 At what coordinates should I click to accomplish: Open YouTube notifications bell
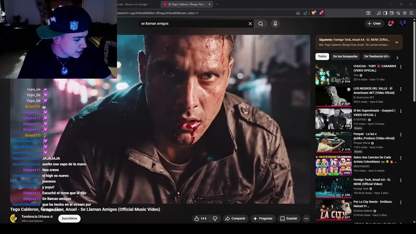[x=391, y=23]
